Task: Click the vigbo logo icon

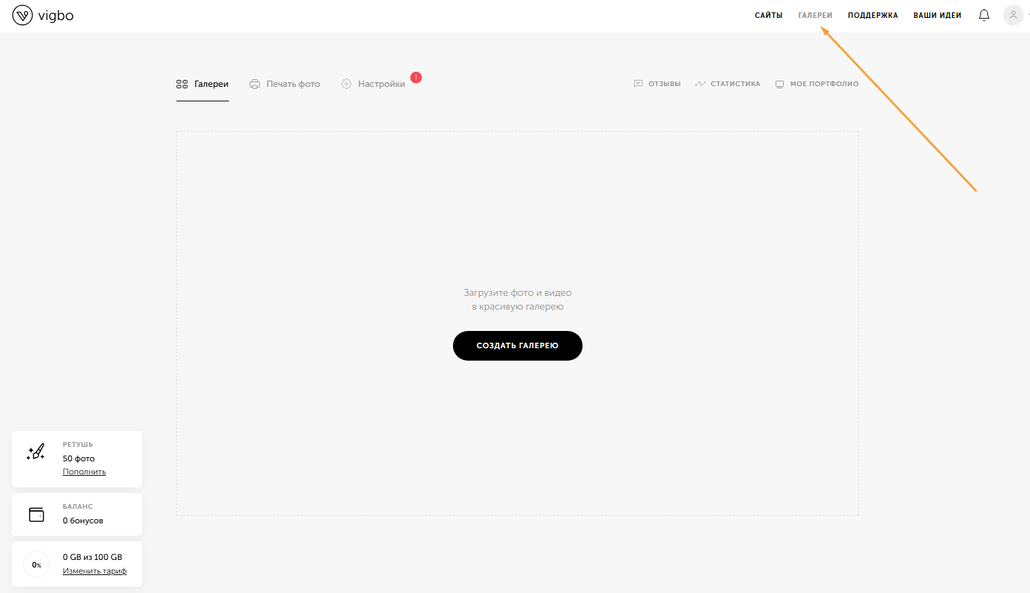Action: coord(23,15)
